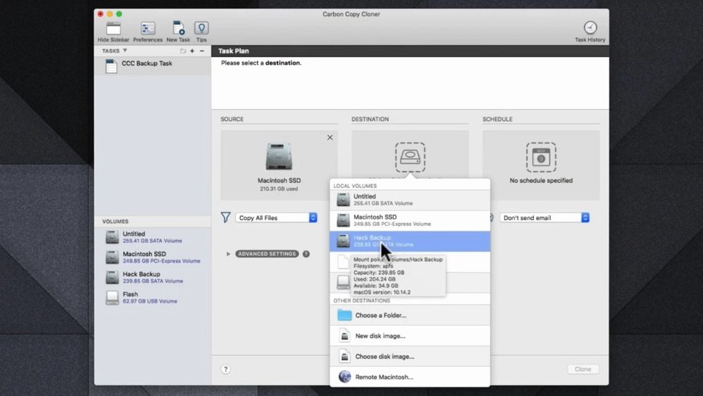Open the Don't send email dropdown
This screenshot has height=396, width=703.
tap(545, 217)
